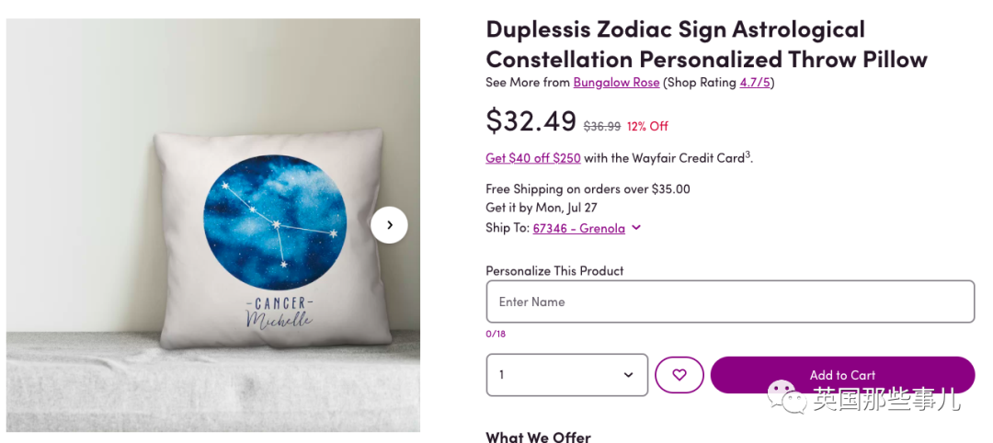Change the 67346 - Grenola shipping location
993x443 pixels.
[578, 228]
